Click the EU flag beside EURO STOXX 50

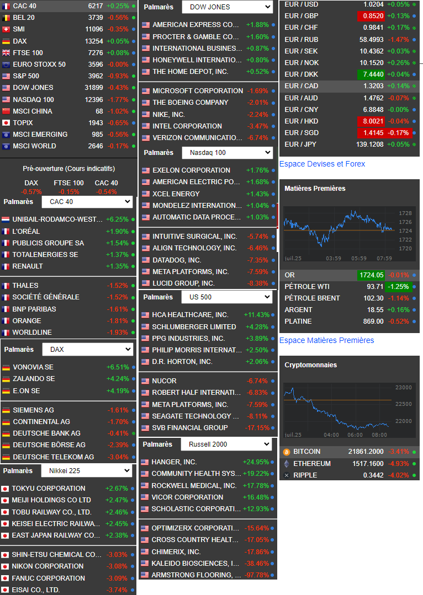click(6, 65)
